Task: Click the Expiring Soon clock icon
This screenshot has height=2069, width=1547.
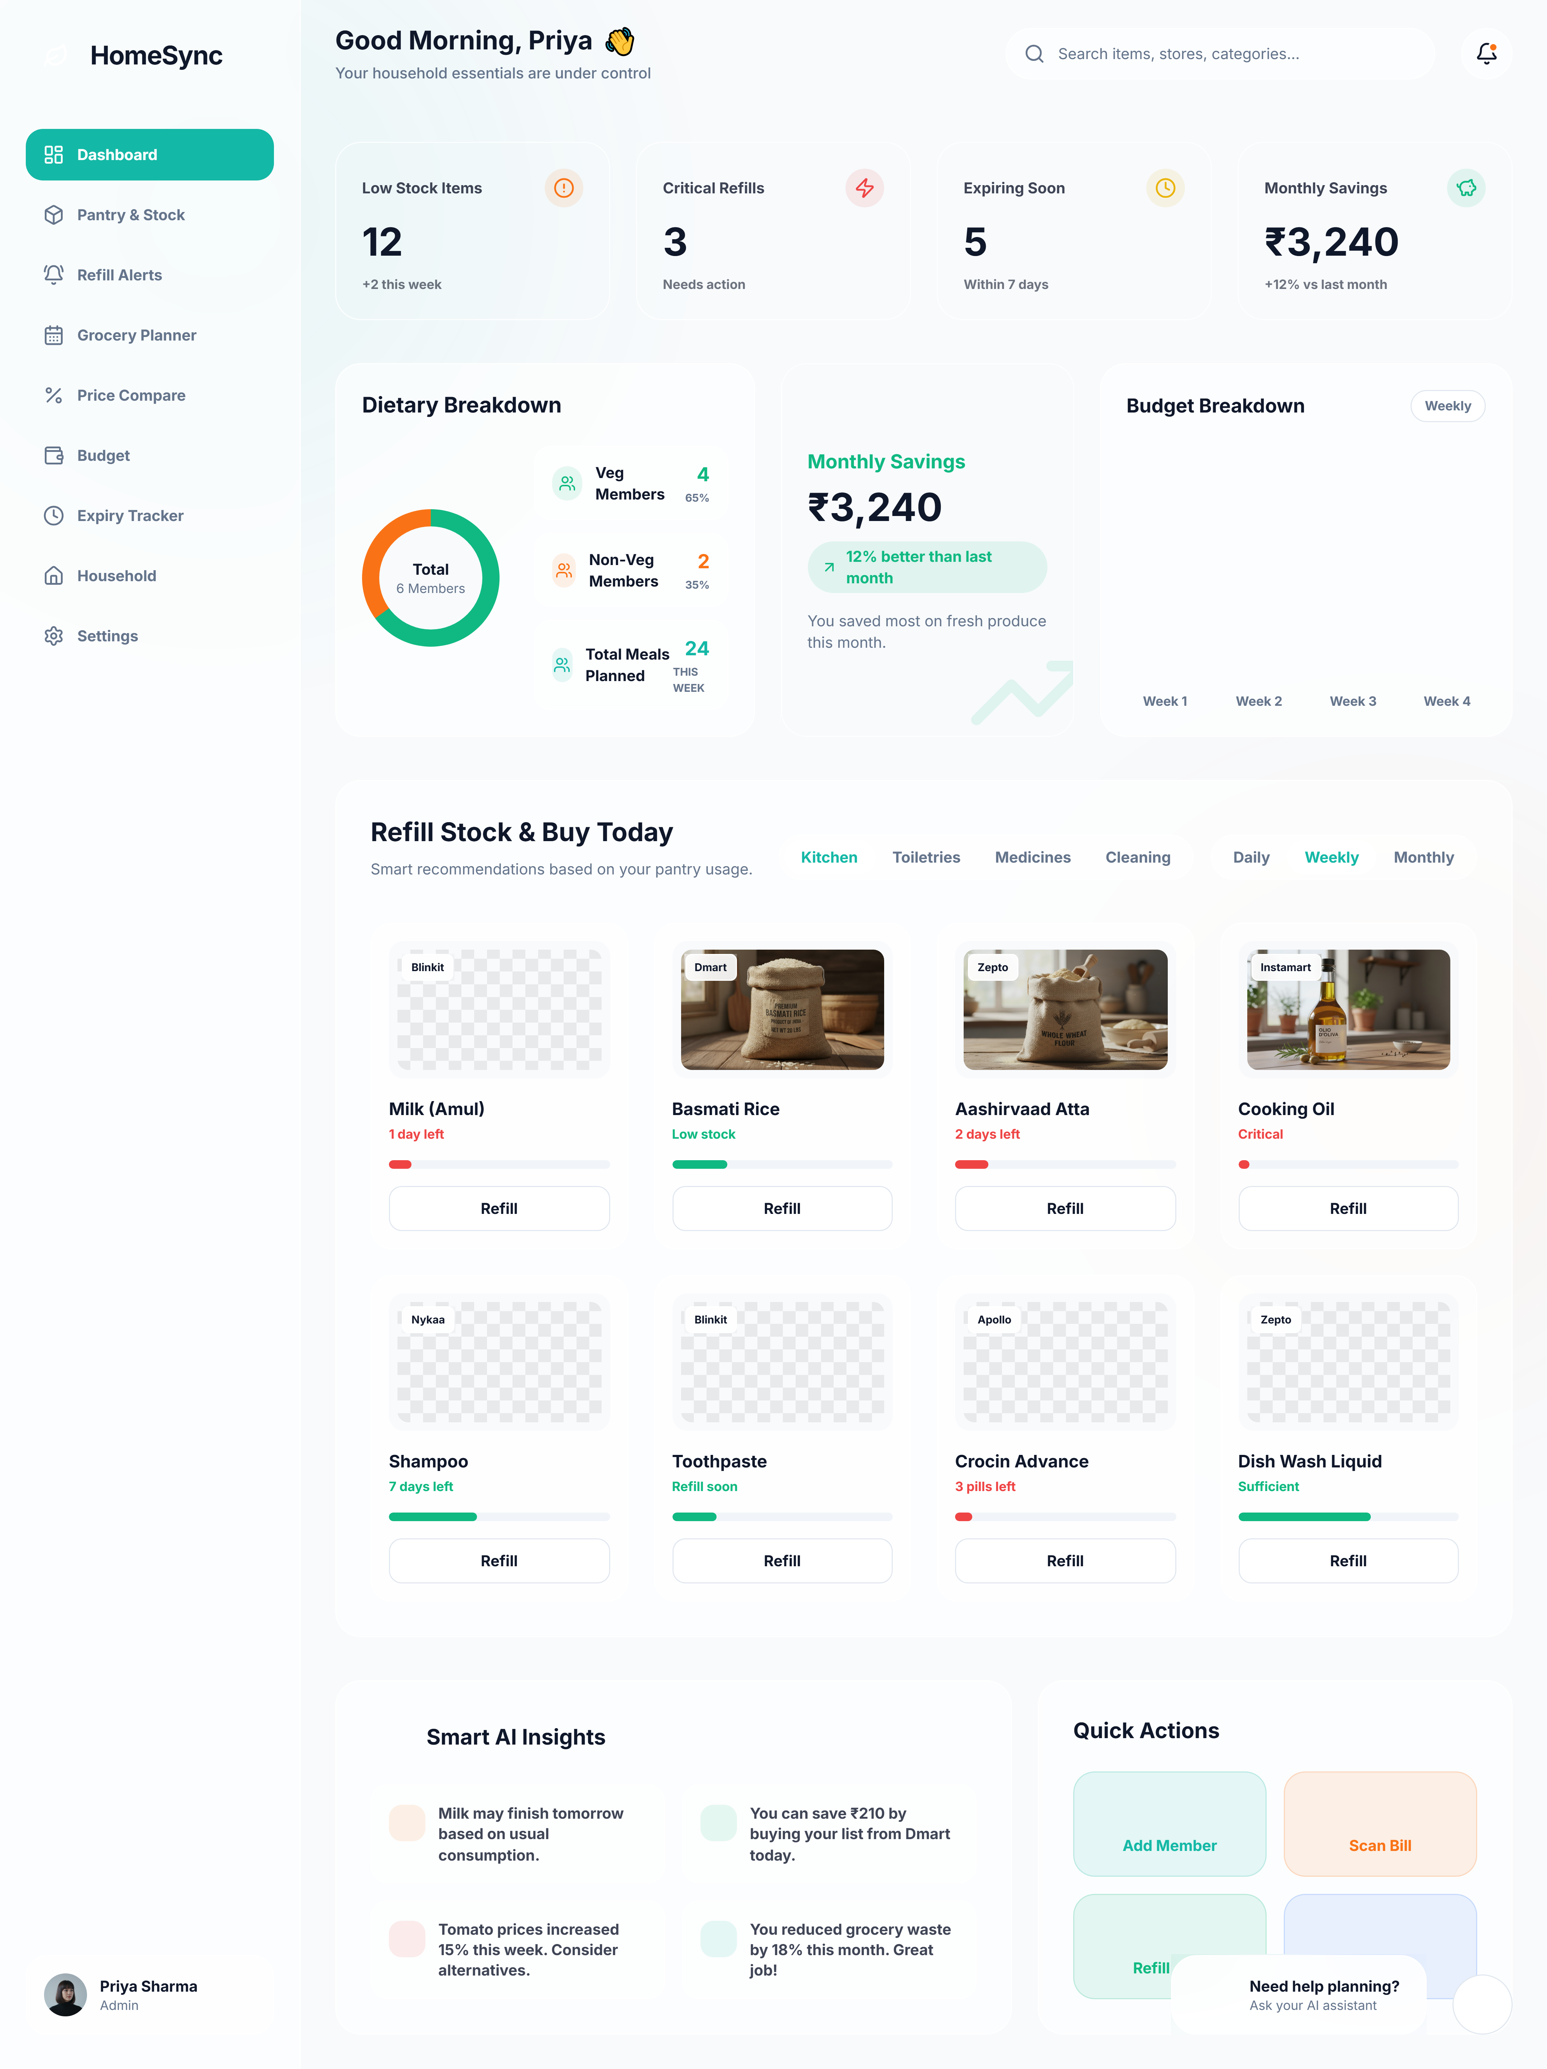Action: click(1165, 188)
